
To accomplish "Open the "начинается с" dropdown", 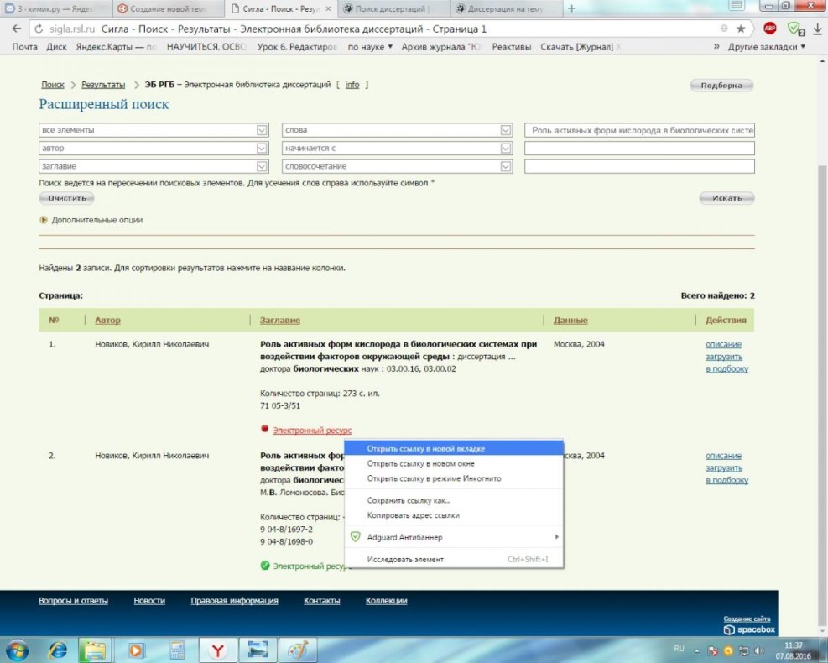I will pos(505,149).
